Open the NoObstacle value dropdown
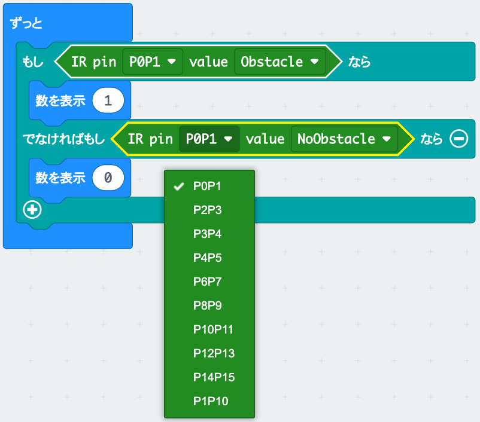480x422 pixels. pyautogui.click(x=343, y=138)
